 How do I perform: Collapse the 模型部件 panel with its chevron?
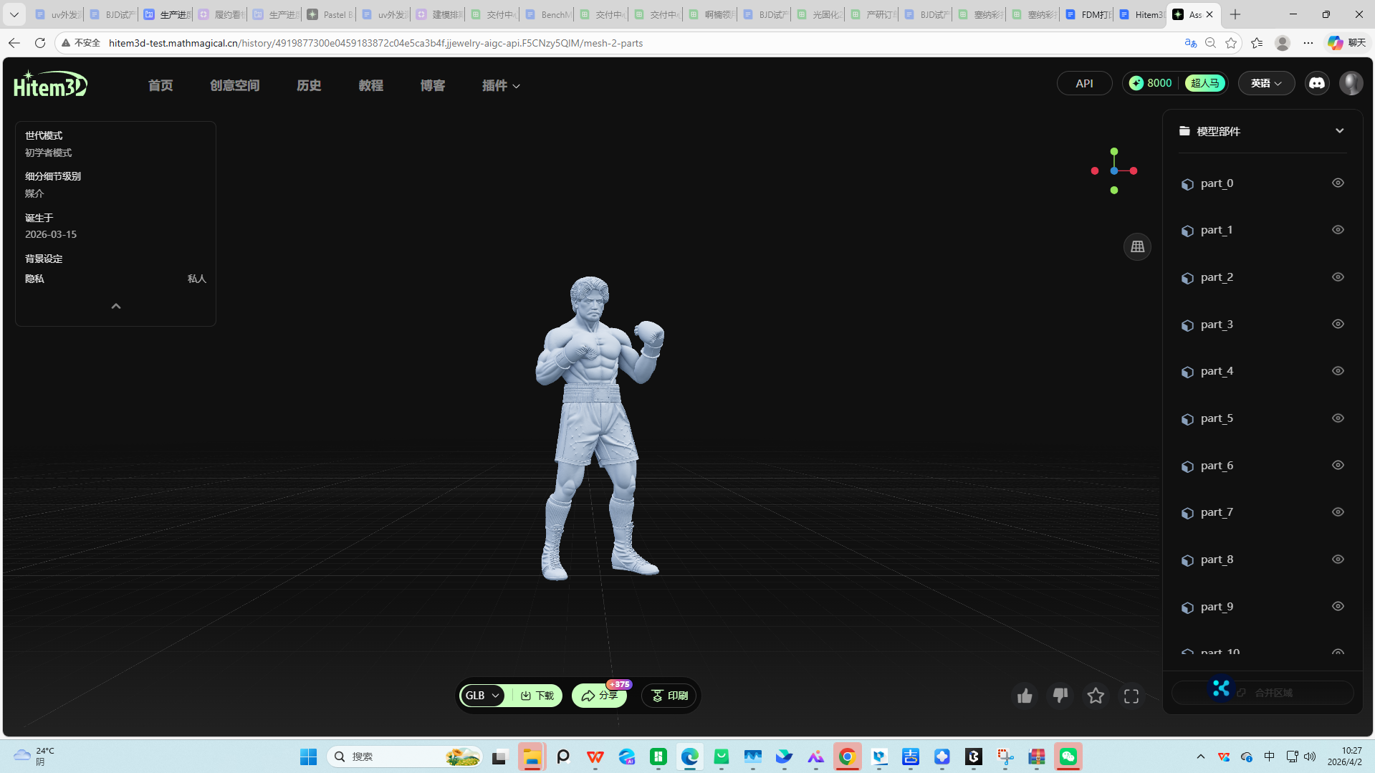(x=1339, y=130)
